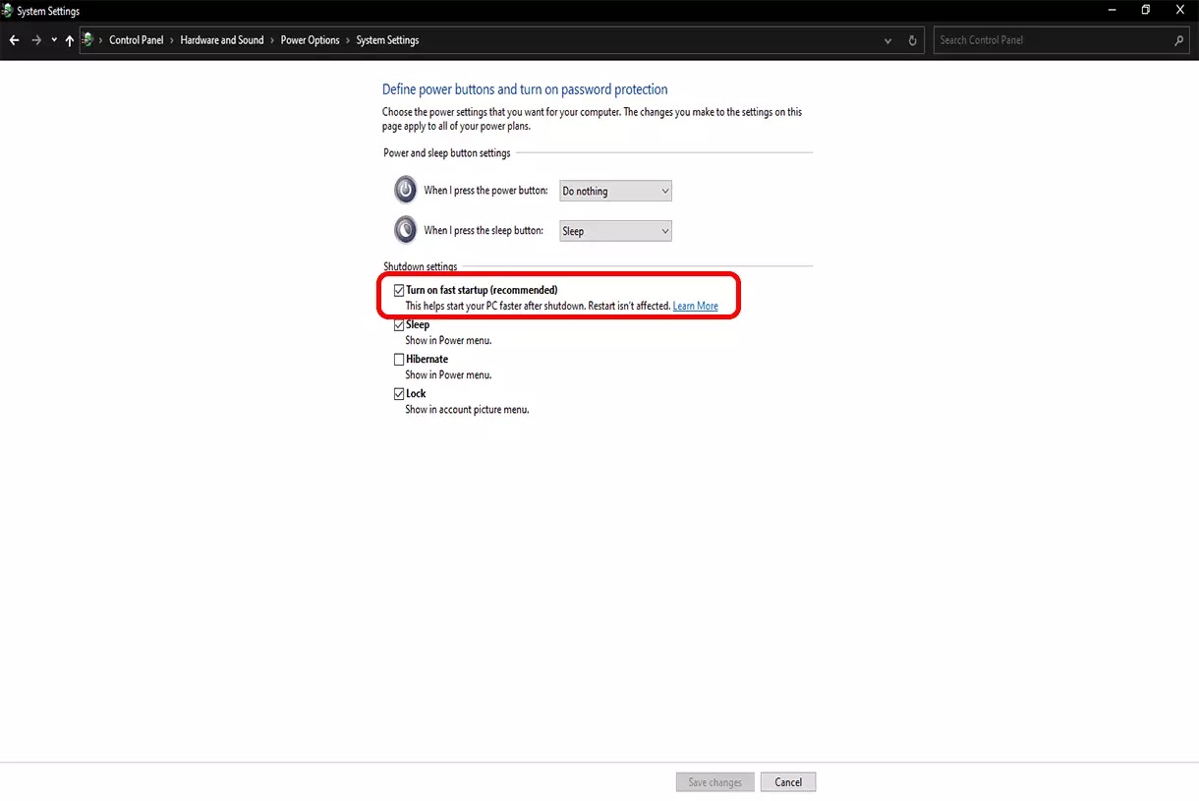Restore down the System Settings window
1199x801 pixels.
coord(1146,10)
